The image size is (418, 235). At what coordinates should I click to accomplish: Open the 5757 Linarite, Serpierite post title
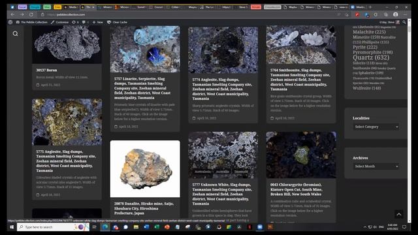pyautogui.click(x=142, y=88)
